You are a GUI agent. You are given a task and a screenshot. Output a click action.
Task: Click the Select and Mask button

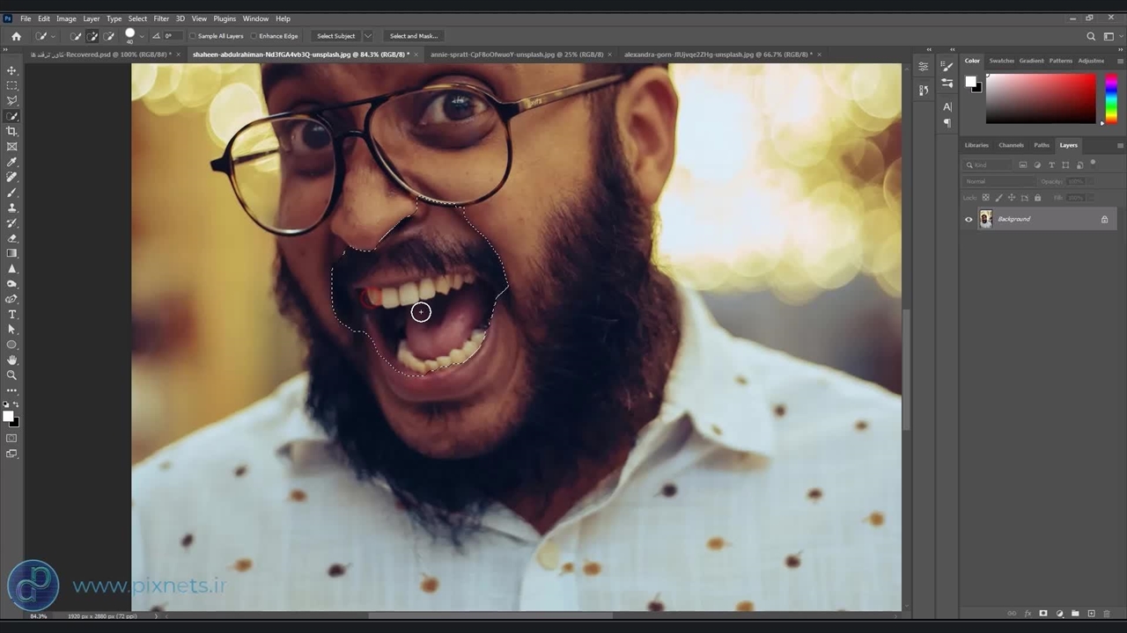pos(413,36)
